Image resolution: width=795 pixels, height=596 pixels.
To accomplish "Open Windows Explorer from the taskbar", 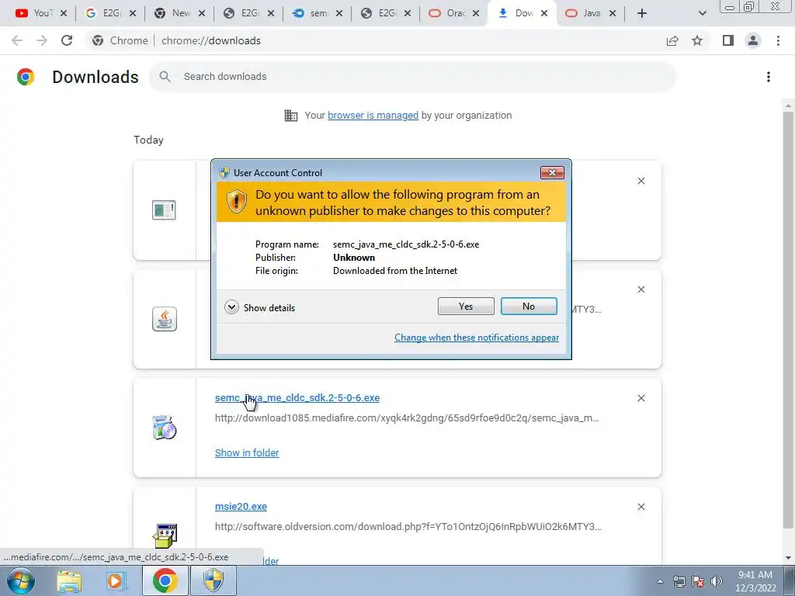I will pyautogui.click(x=69, y=580).
